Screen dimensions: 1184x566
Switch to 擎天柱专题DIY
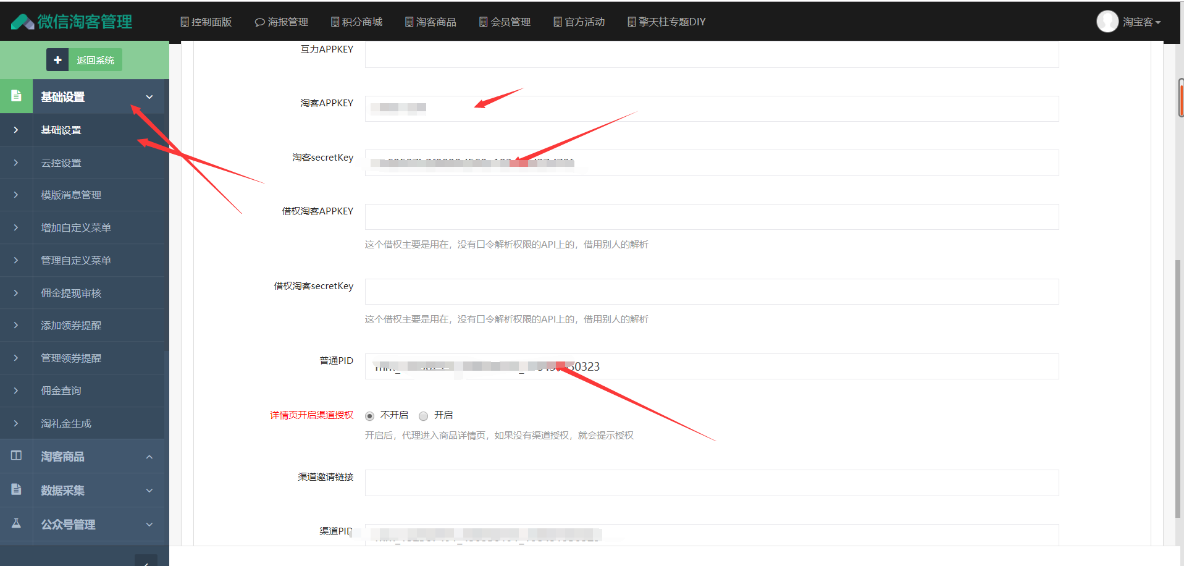pos(666,21)
